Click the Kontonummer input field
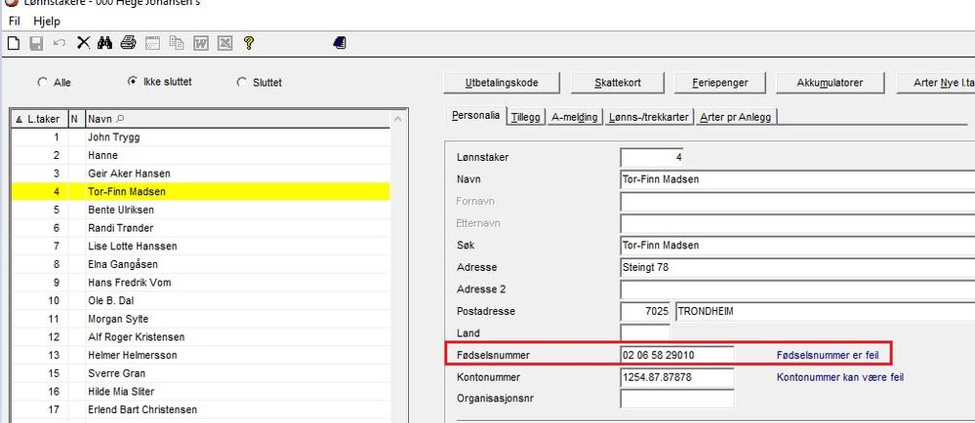The height and width of the screenshot is (423, 975). coord(677,377)
